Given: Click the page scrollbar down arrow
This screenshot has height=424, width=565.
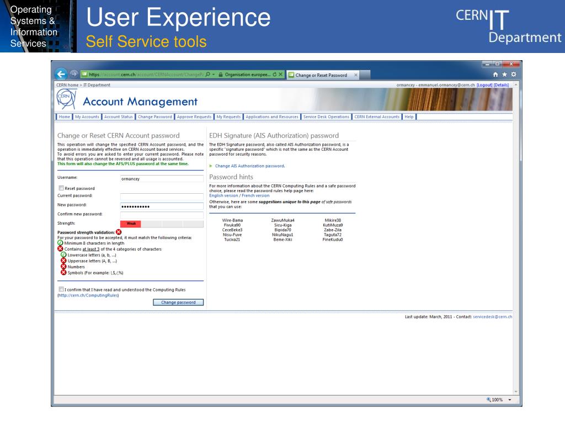Looking at the screenshot, I should (516, 391).
